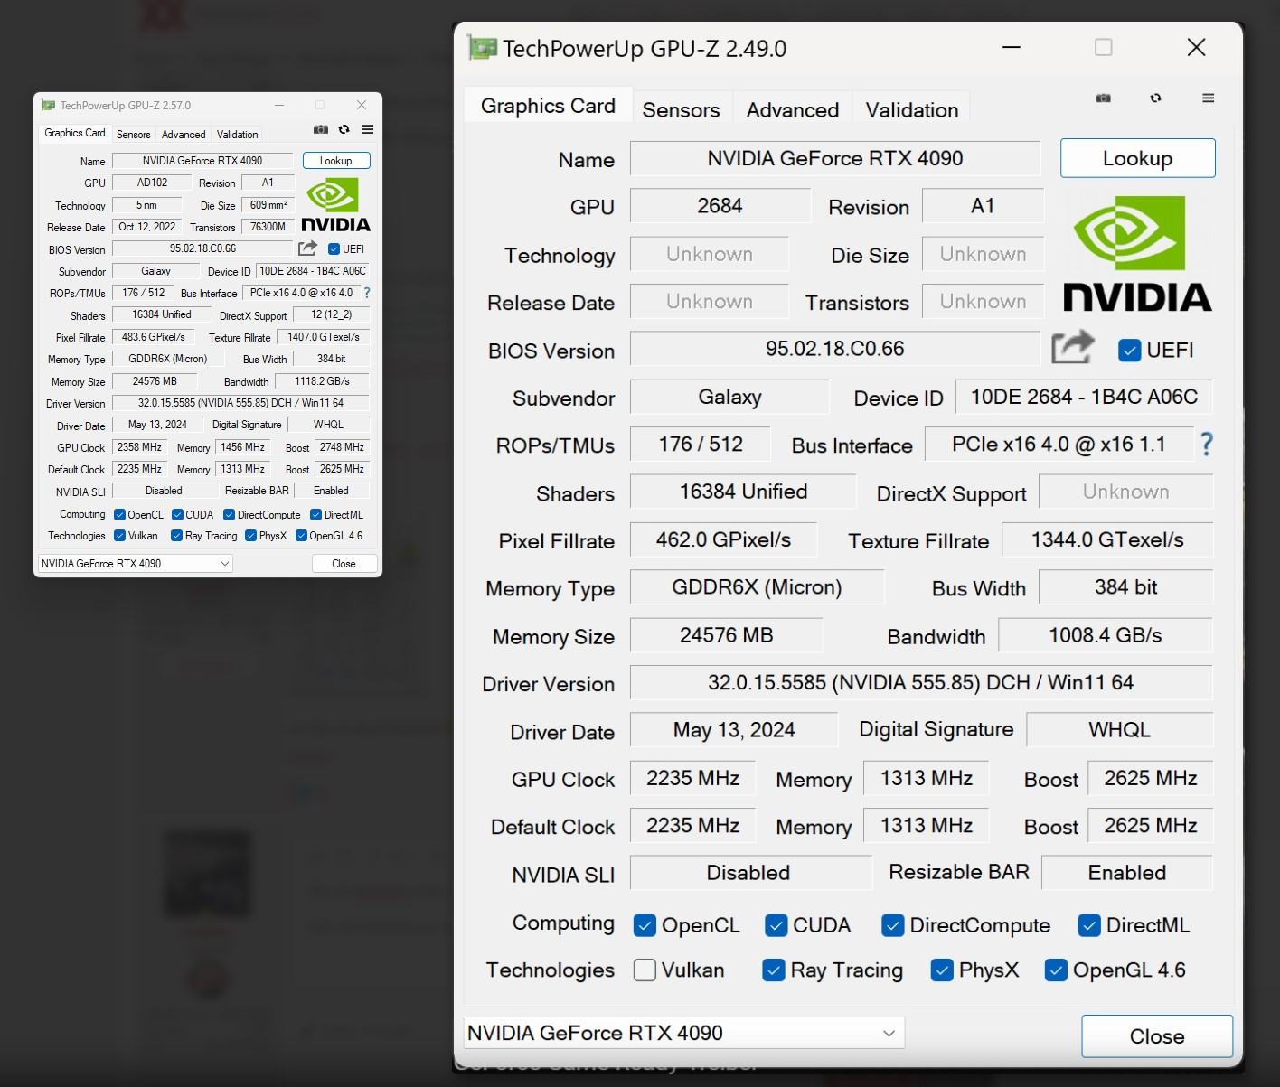This screenshot has height=1087, width=1280.
Task: Switch to the Validation tab in GPU-Z 2.49.0
Action: click(912, 110)
